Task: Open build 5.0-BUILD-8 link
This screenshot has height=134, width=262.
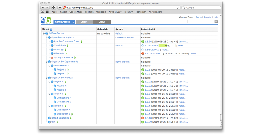Action: [151, 46]
